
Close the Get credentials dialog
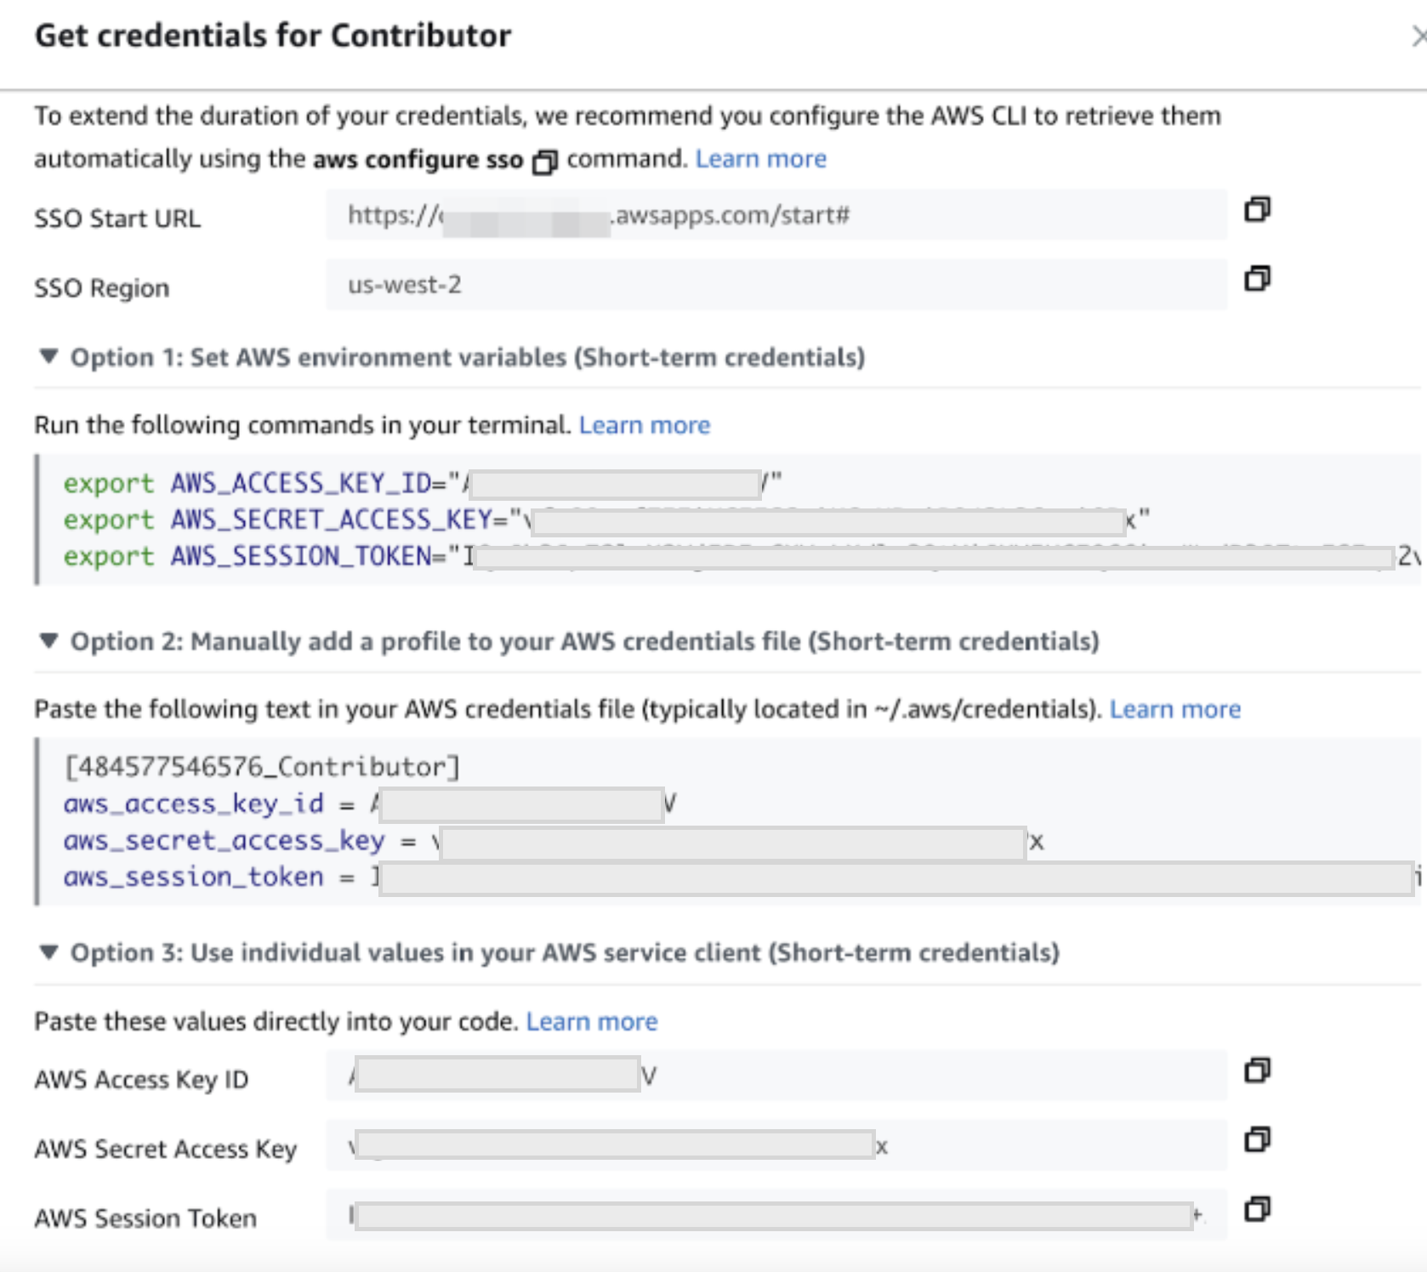pyautogui.click(x=1418, y=37)
